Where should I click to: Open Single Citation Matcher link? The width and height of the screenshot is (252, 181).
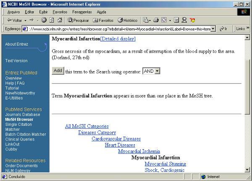click(18, 127)
